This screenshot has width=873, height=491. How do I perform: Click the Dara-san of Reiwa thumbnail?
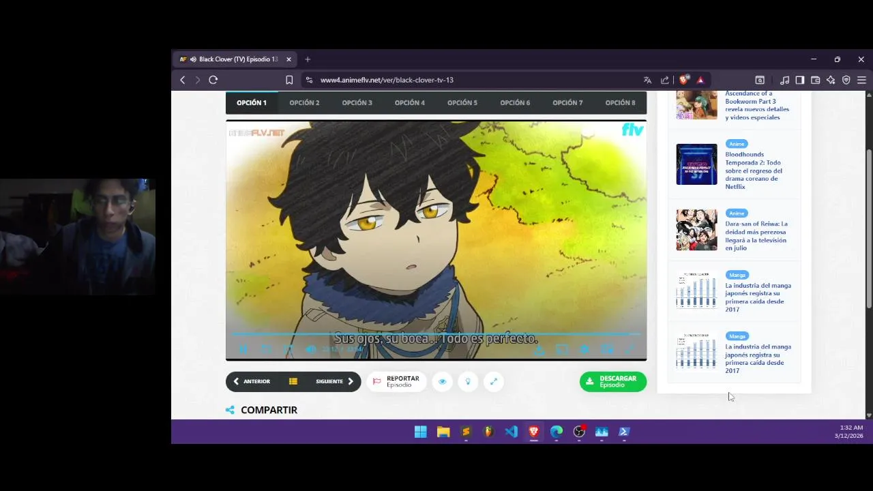[x=696, y=230]
